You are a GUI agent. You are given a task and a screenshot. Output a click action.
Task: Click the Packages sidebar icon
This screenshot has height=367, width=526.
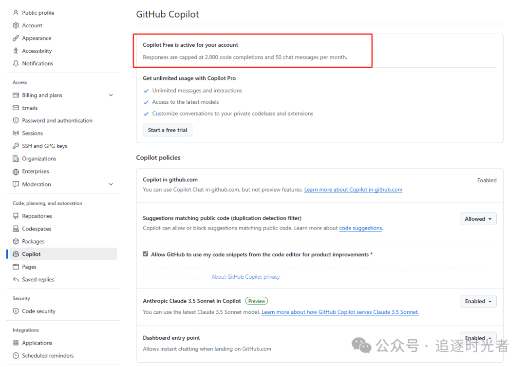point(17,241)
